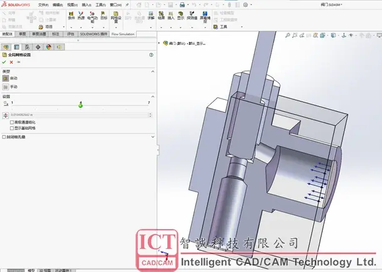The height and width of the screenshot is (272, 382).
Task: Select the 自动 (Automatic) mesh type
Action: click(6, 78)
